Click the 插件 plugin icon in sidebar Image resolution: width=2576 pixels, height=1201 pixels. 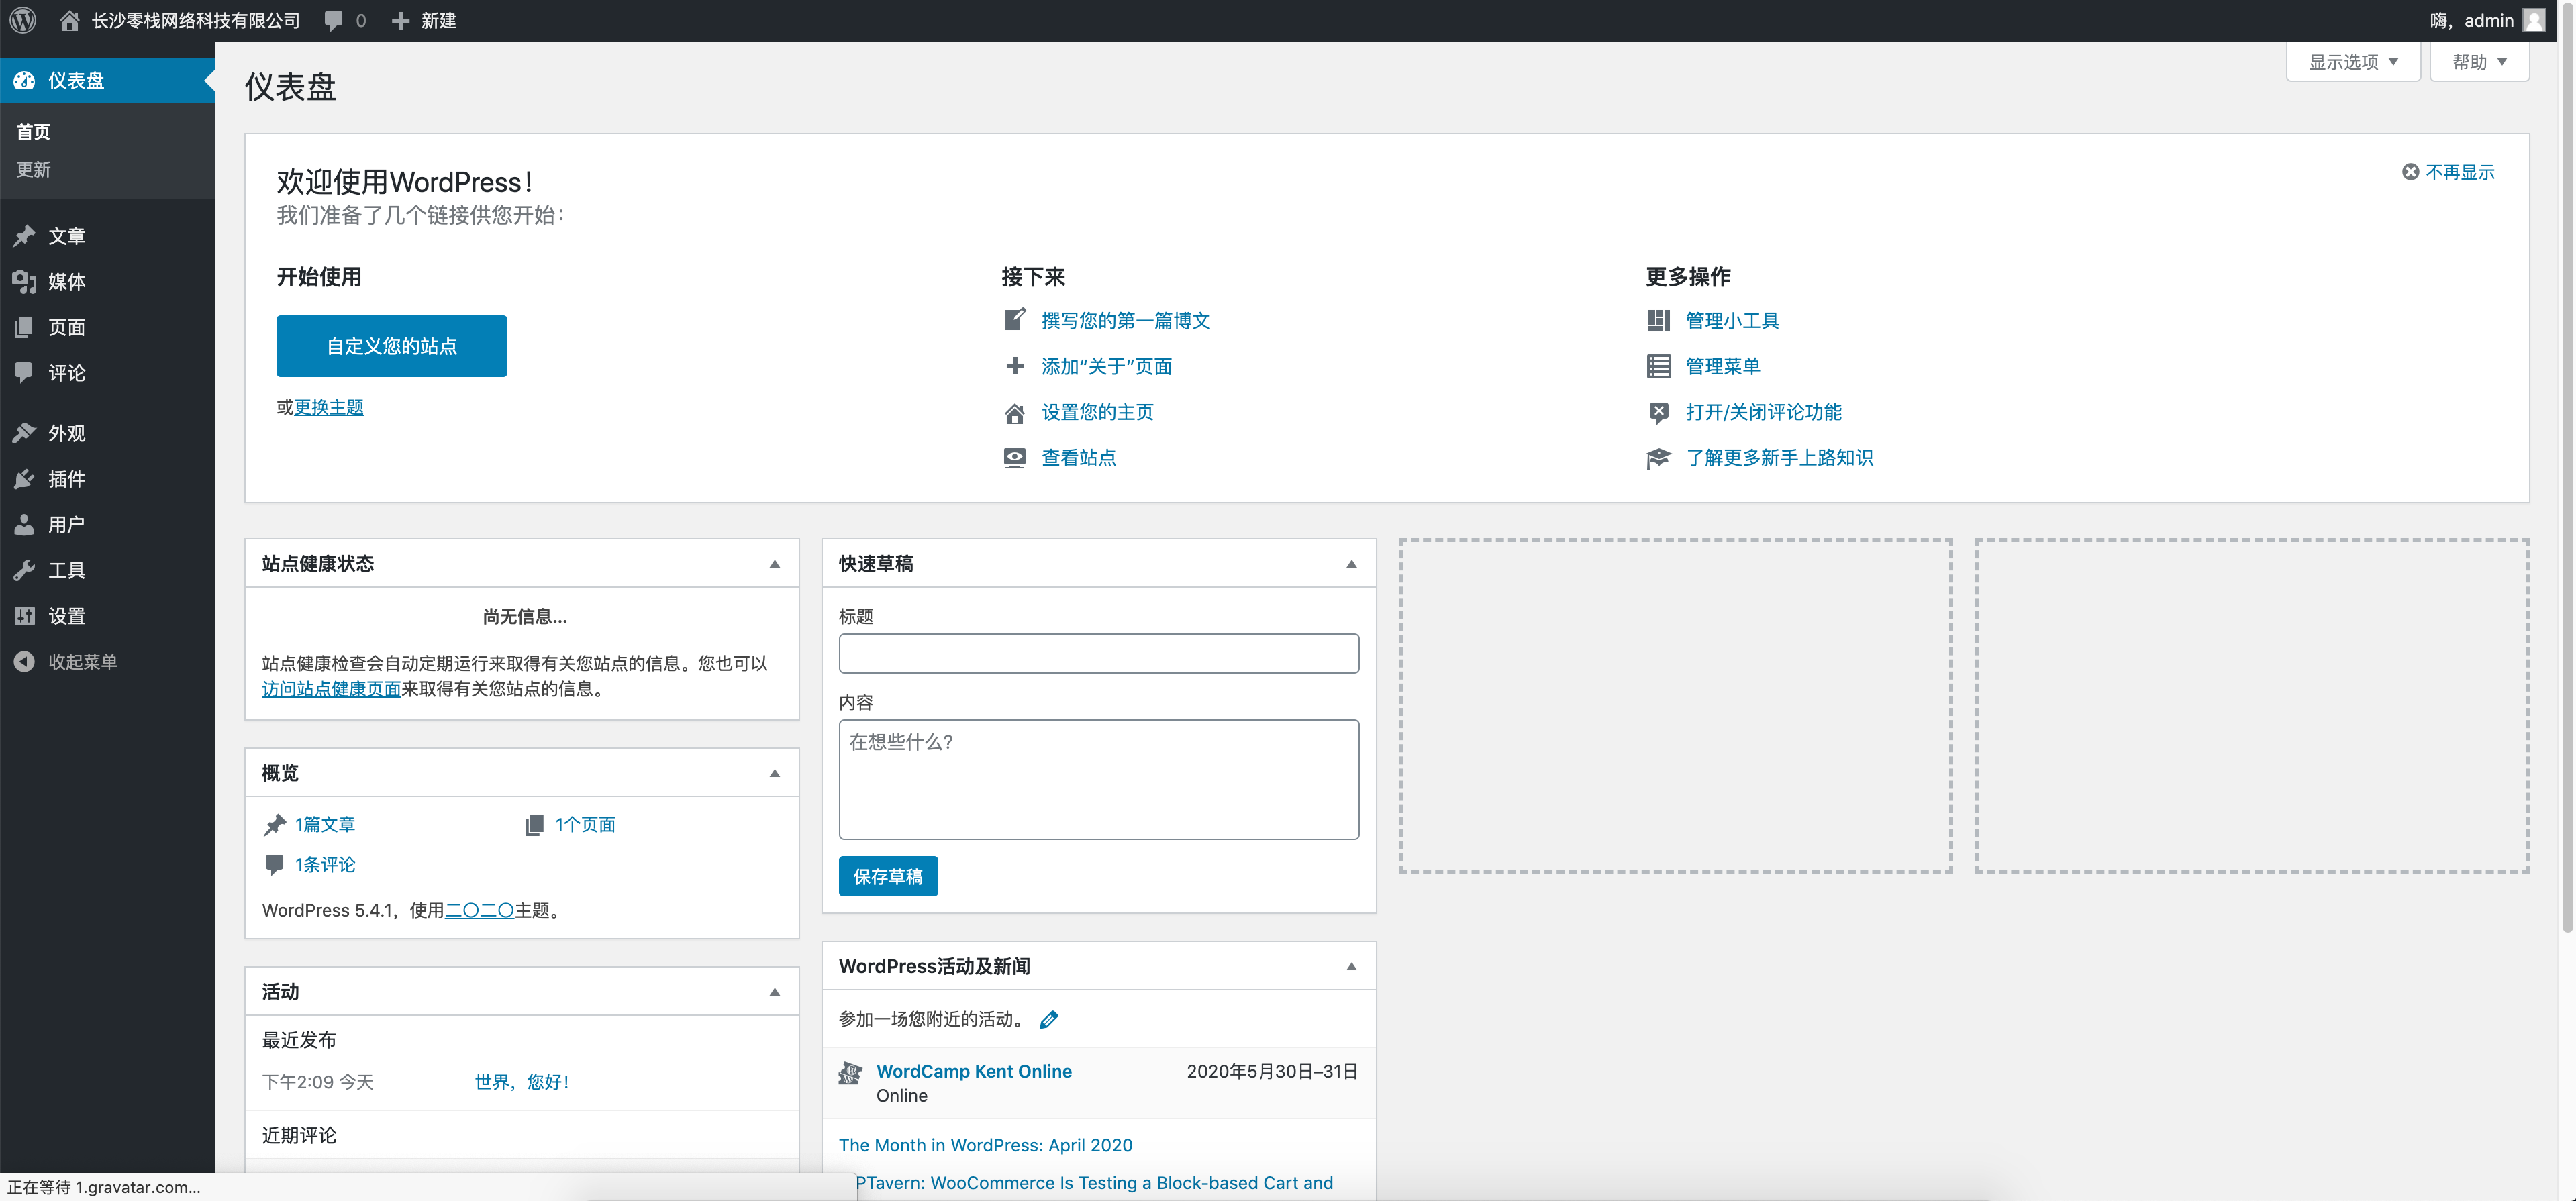click(x=24, y=479)
